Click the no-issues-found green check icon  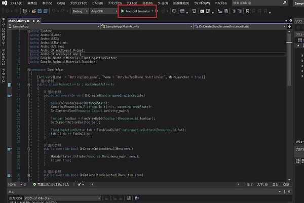(34, 185)
